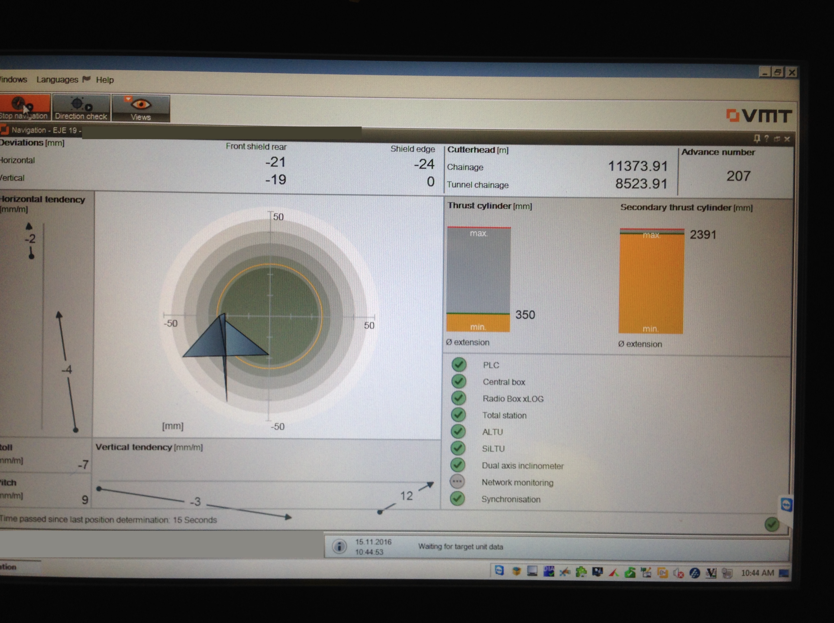
Task: Click the Secondary thrust cylinder extension bar
Action: pos(651,281)
